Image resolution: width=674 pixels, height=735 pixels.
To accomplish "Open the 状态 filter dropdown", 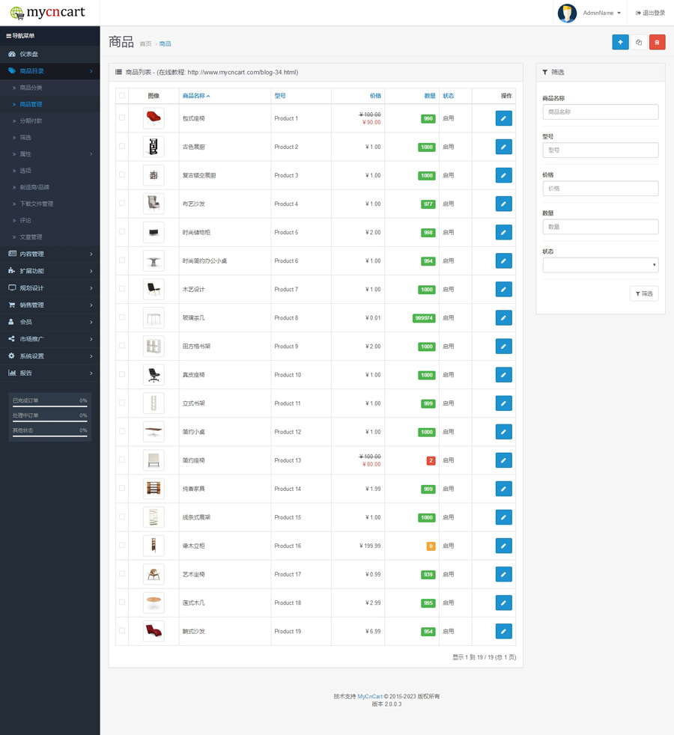I will 600,265.
